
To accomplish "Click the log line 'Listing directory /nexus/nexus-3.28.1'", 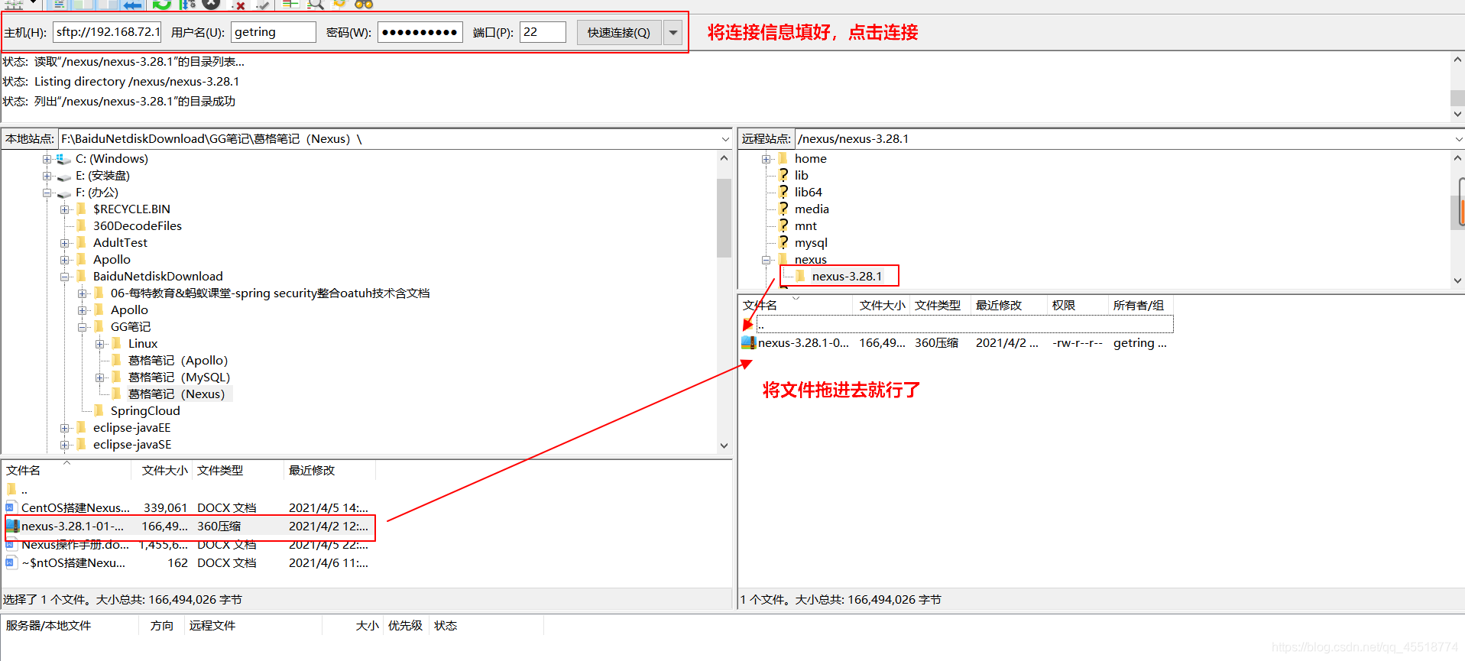I will 137,81.
